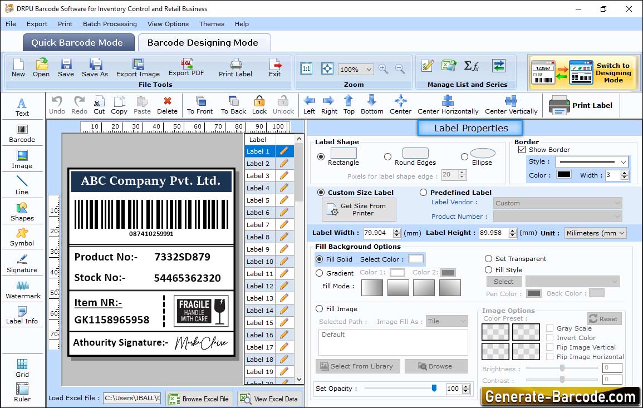Toggle the Grid icon in sidebar
Screen dimensions: 643x408
point(22,368)
